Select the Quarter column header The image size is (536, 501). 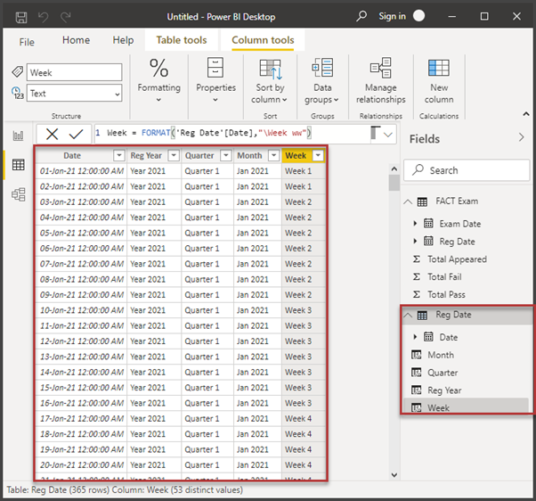tap(207, 156)
